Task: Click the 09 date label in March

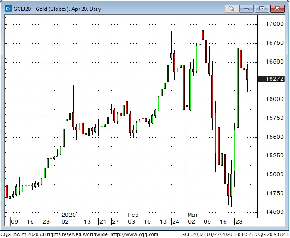Action: coord(207,222)
